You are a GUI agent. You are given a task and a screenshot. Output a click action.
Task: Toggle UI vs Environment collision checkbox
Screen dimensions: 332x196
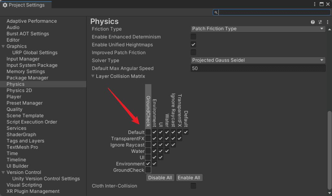[x=154, y=157]
